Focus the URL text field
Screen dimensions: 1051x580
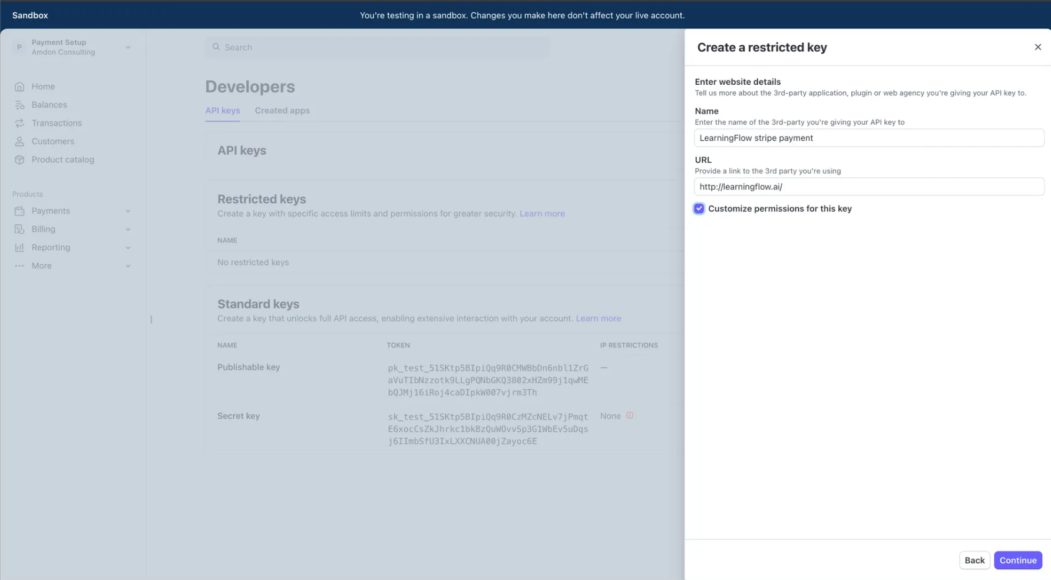[868, 187]
